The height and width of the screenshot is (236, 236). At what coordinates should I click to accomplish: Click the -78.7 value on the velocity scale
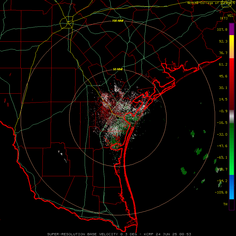222,169
